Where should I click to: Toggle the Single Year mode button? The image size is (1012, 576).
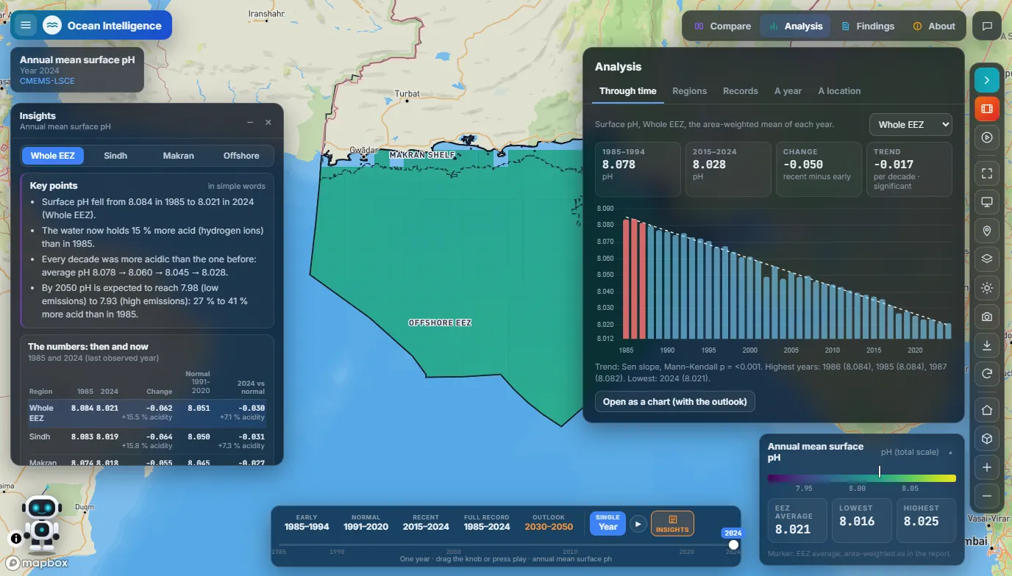click(x=607, y=523)
